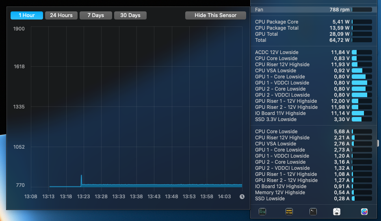Select the CPU Package Total wattage row
381x221 pixels.
point(314,28)
